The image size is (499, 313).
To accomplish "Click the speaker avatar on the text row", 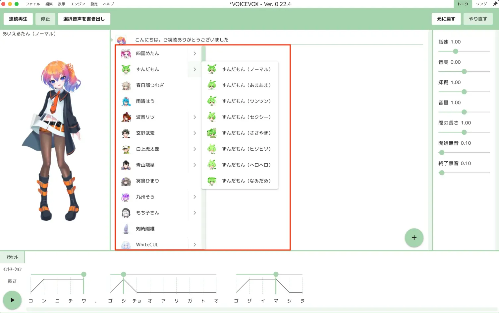I will (x=121, y=40).
